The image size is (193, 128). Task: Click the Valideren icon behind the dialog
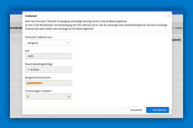click(x=173, y=28)
